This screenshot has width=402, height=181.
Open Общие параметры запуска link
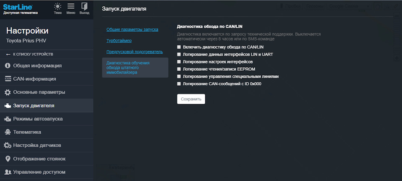point(132,29)
